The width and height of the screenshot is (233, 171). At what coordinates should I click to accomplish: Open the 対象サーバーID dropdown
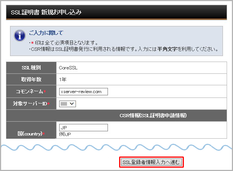click(x=67, y=103)
